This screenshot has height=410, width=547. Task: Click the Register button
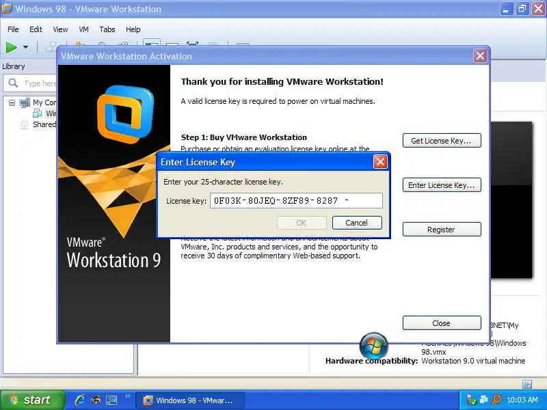coord(442,230)
